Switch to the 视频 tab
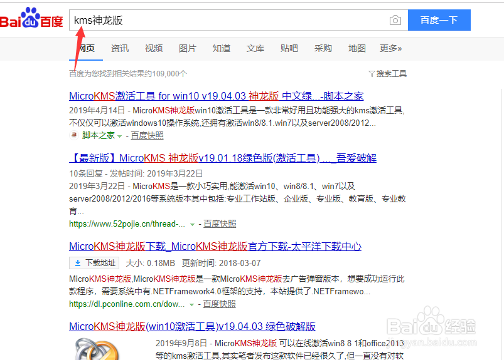Viewport: 504px width, 360px height. [154, 48]
